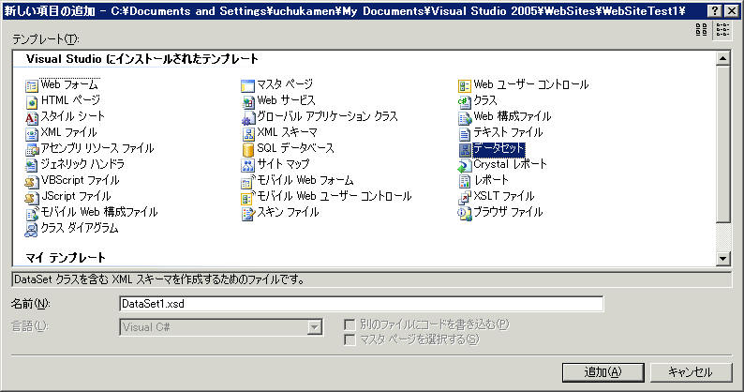Image resolution: width=744 pixels, height=392 pixels.
Task: Select the レポート template icon
Action: (464, 182)
